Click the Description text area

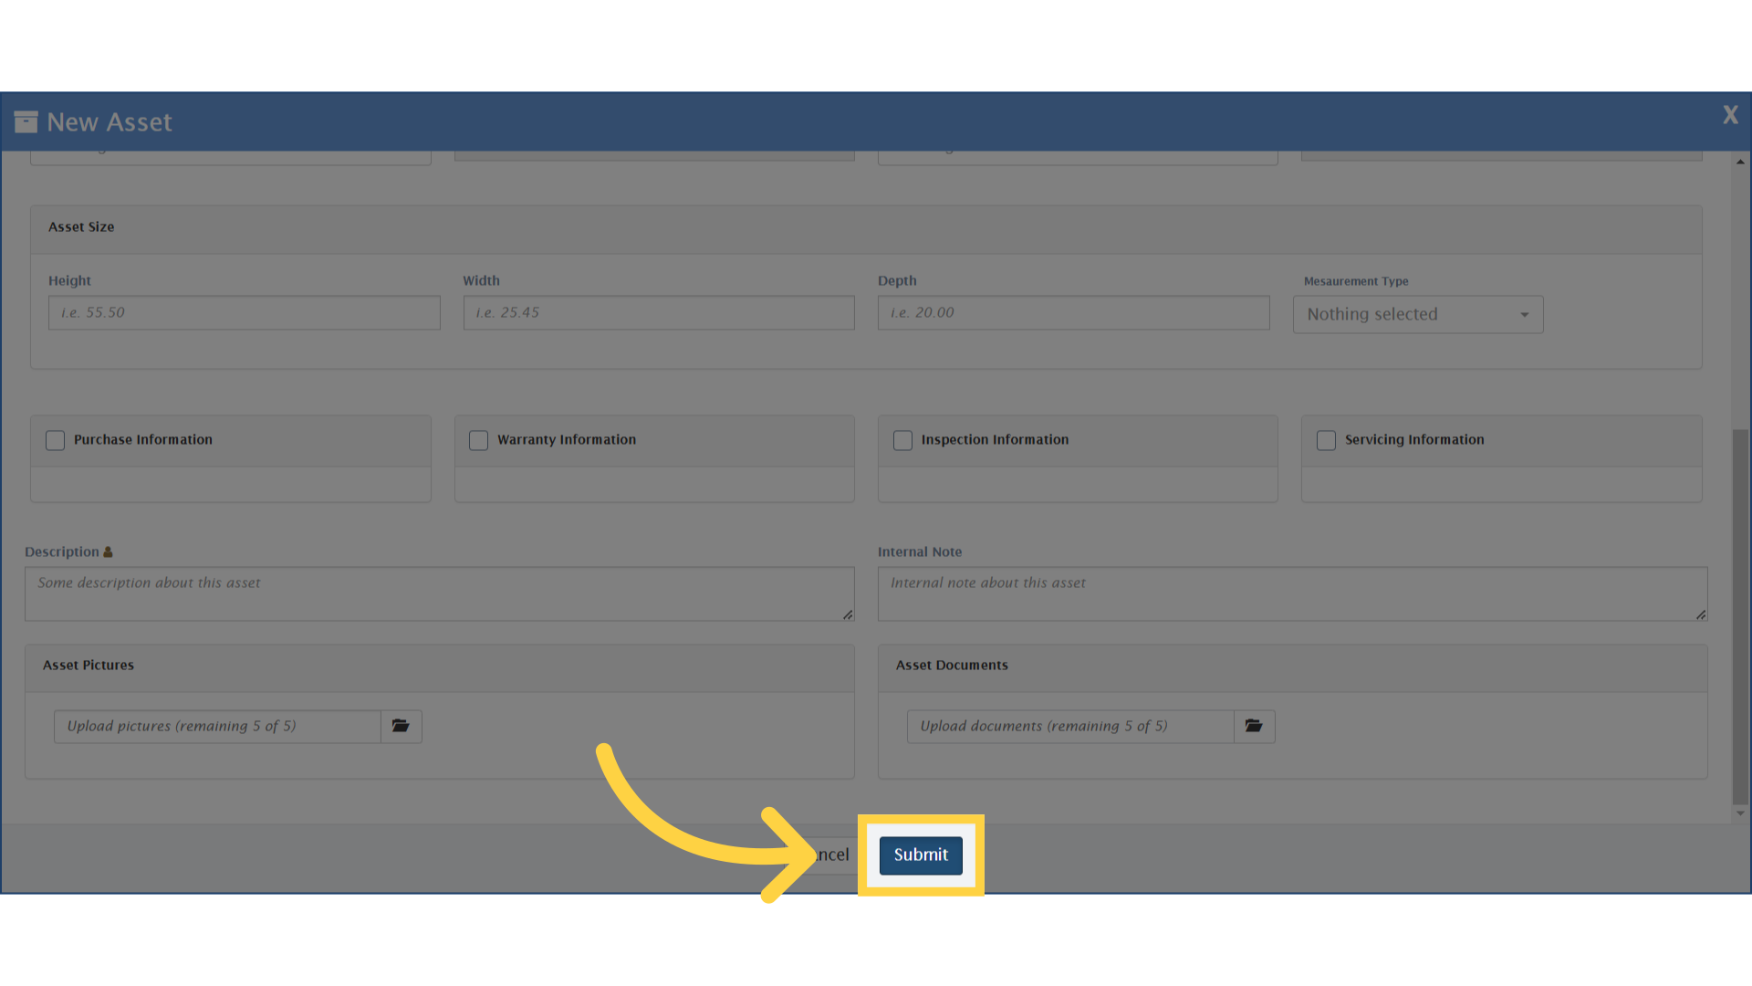[x=439, y=593]
